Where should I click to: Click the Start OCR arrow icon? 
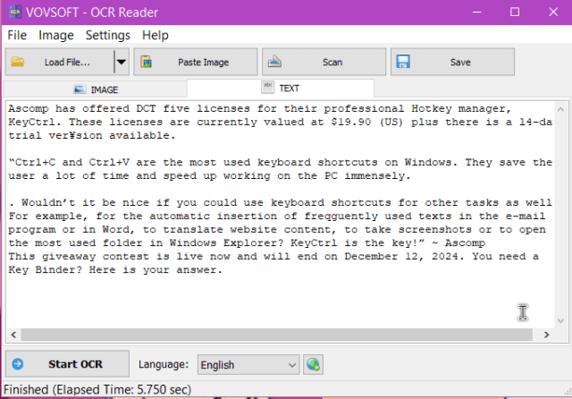pos(18,364)
